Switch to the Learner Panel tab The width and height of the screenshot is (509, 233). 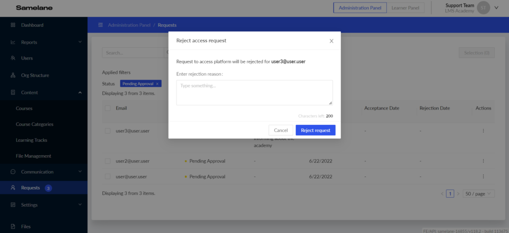point(404,7)
